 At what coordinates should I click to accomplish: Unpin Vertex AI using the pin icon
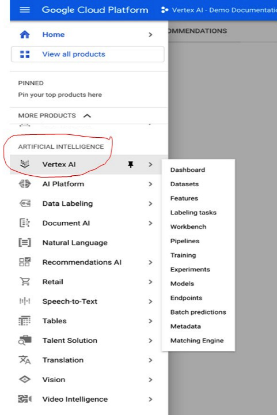[131, 165]
